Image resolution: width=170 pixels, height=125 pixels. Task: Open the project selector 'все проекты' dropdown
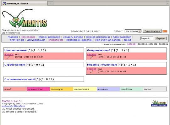133,31
